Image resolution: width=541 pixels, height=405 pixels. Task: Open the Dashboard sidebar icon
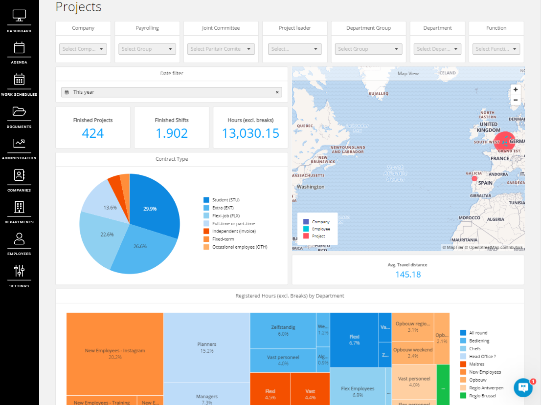click(19, 16)
